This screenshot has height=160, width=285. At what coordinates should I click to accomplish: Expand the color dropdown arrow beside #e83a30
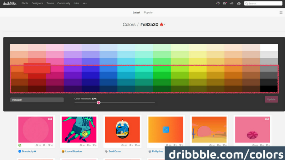(x=164, y=24)
